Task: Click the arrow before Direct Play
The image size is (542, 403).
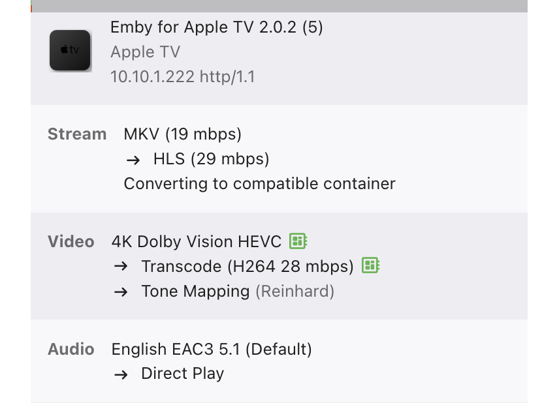Action: click(x=120, y=374)
